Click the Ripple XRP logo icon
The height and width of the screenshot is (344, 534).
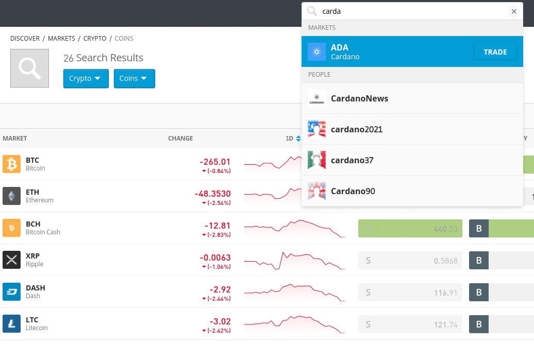(11, 260)
